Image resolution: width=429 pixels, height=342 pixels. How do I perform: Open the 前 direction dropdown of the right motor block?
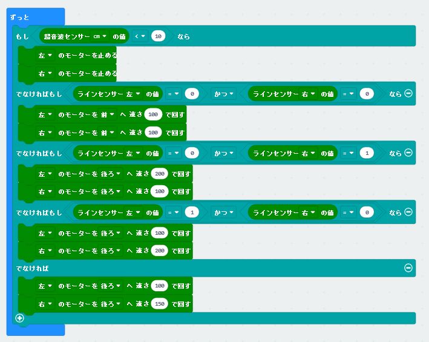(108, 133)
